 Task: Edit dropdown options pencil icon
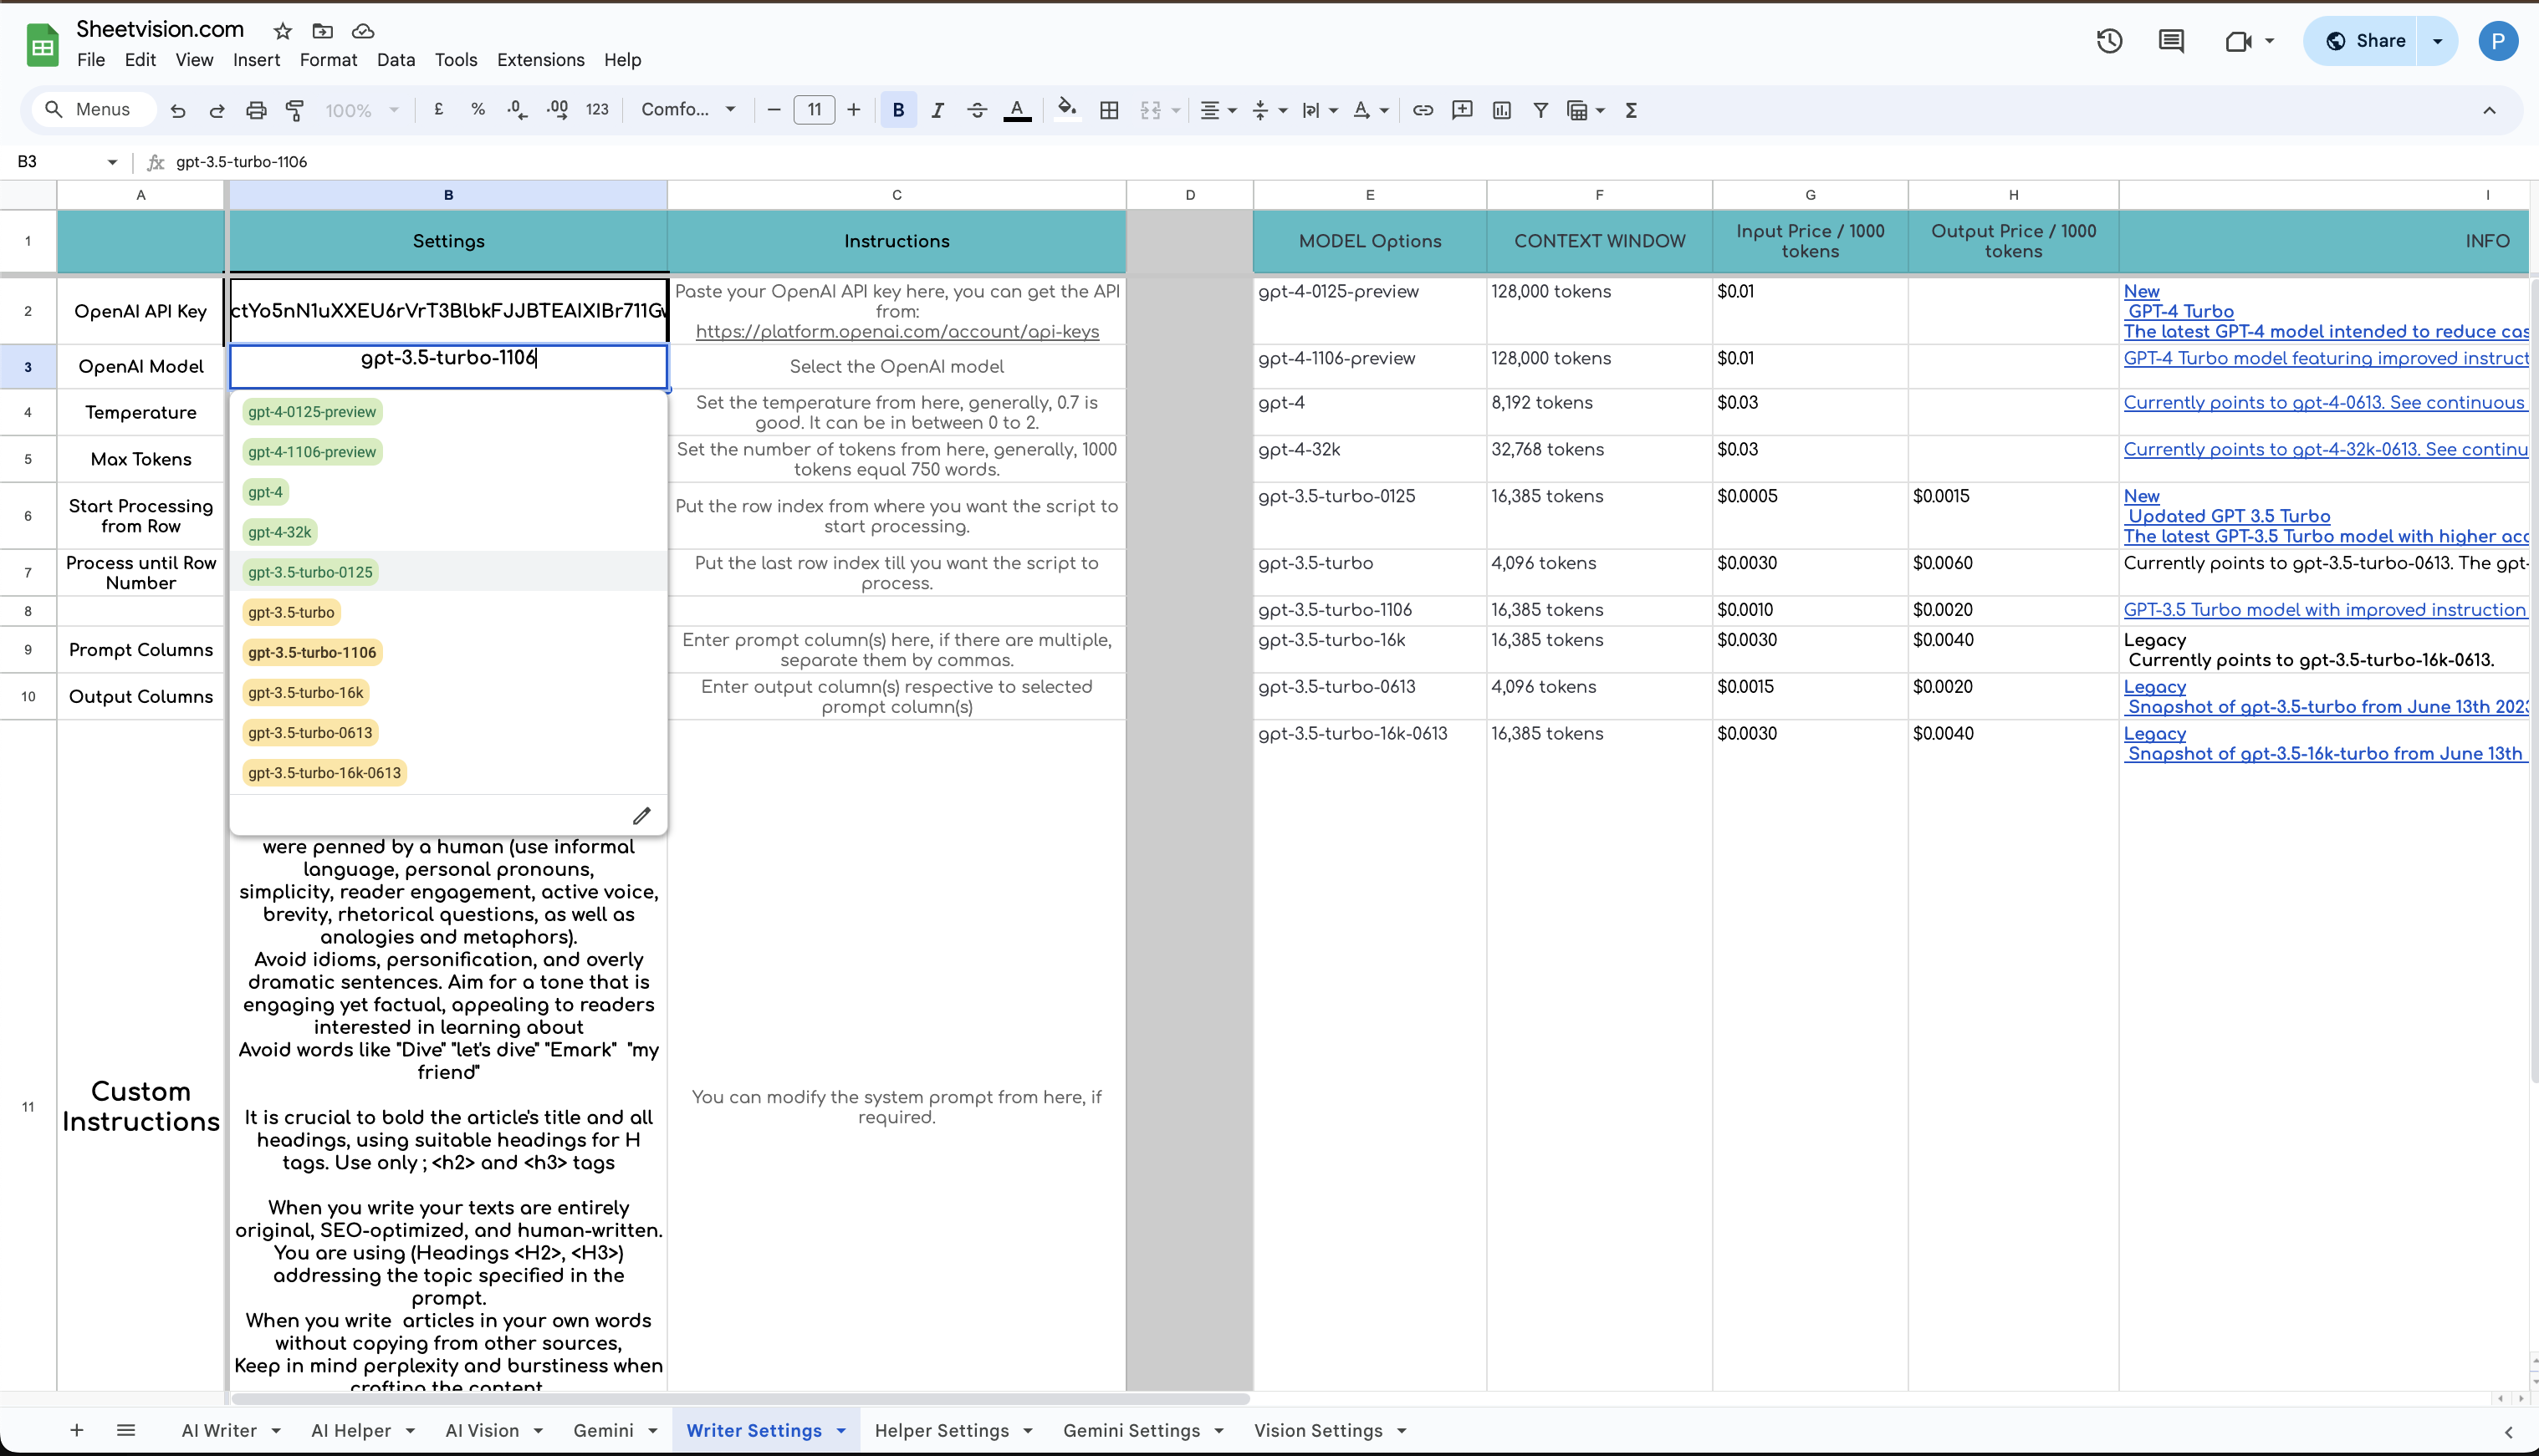click(641, 816)
